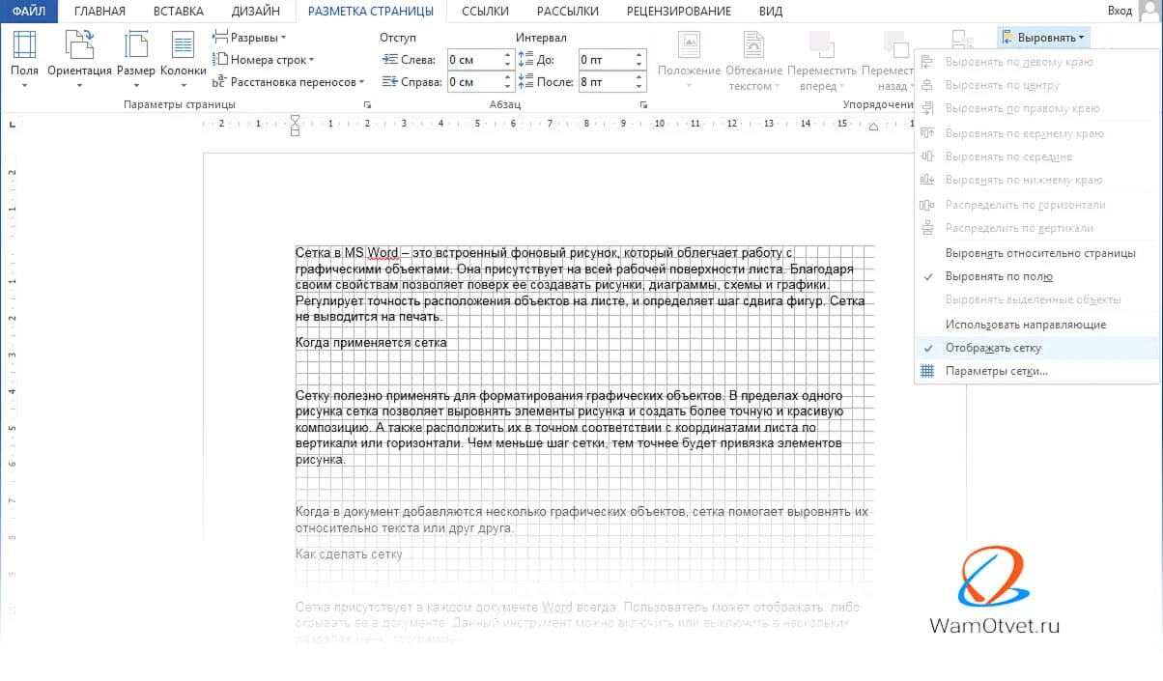Open the Номера строк dropdown
Viewport: 1163px width, 681px height.
pyautogui.click(x=263, y=60)
